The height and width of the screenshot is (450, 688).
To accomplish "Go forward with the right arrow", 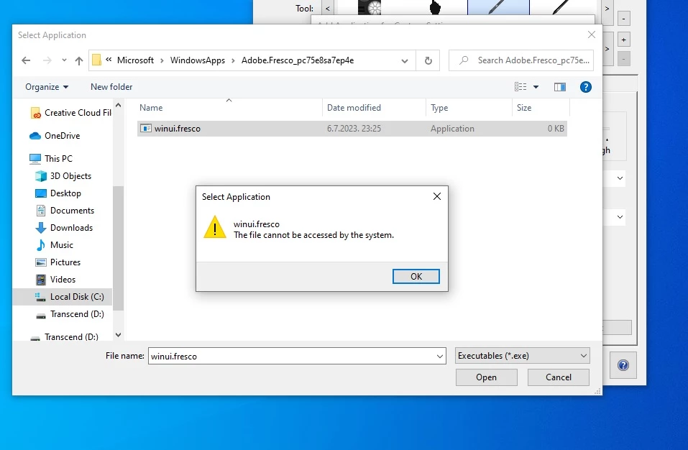I will click(x=47, y=60).
